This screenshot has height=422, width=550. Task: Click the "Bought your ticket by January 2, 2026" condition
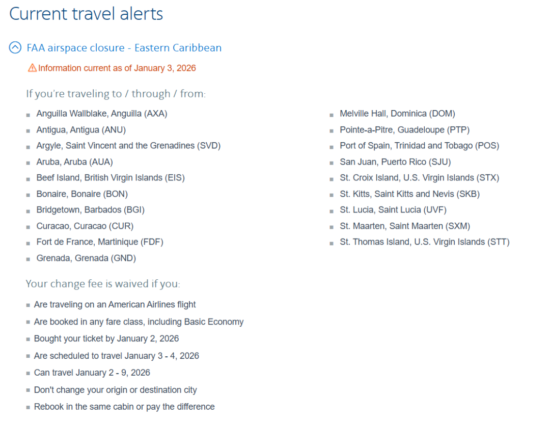pos(106,339)
